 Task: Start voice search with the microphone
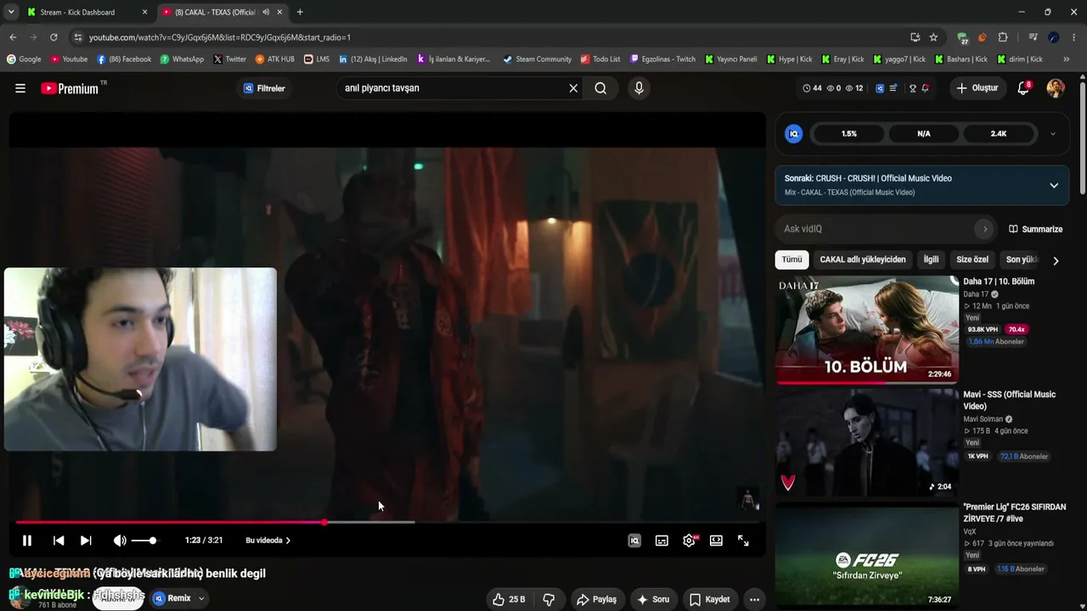pos(639,88)
